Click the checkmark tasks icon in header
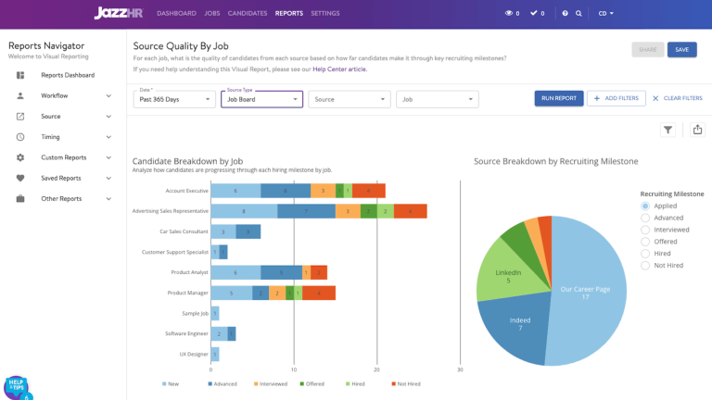This screenshot has height=400, width=712. (x=534, y=14)
